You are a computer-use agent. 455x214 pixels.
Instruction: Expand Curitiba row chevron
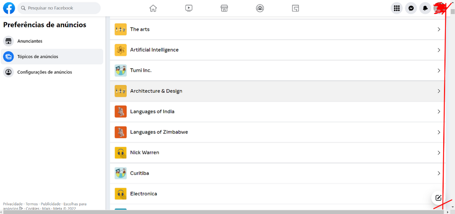pyautogui.click(x=439, y=173)
